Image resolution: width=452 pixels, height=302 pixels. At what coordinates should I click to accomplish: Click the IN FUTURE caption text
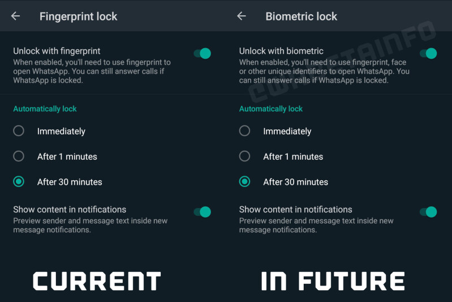(333, 281)
